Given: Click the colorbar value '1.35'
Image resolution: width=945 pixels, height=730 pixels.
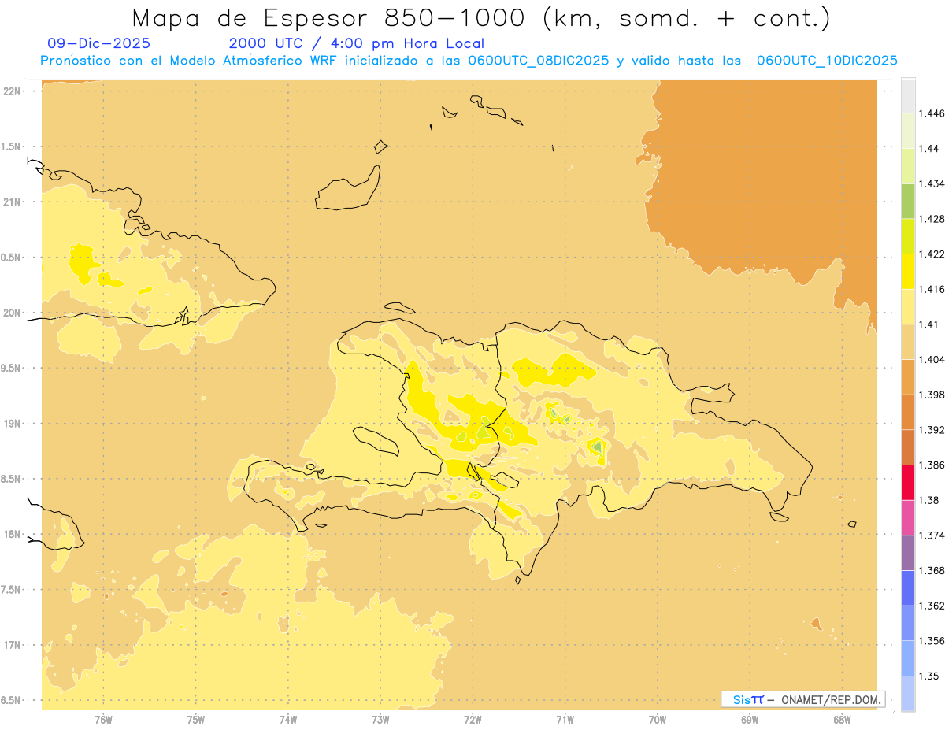Looking at the screenshot, I should [929, 676].
